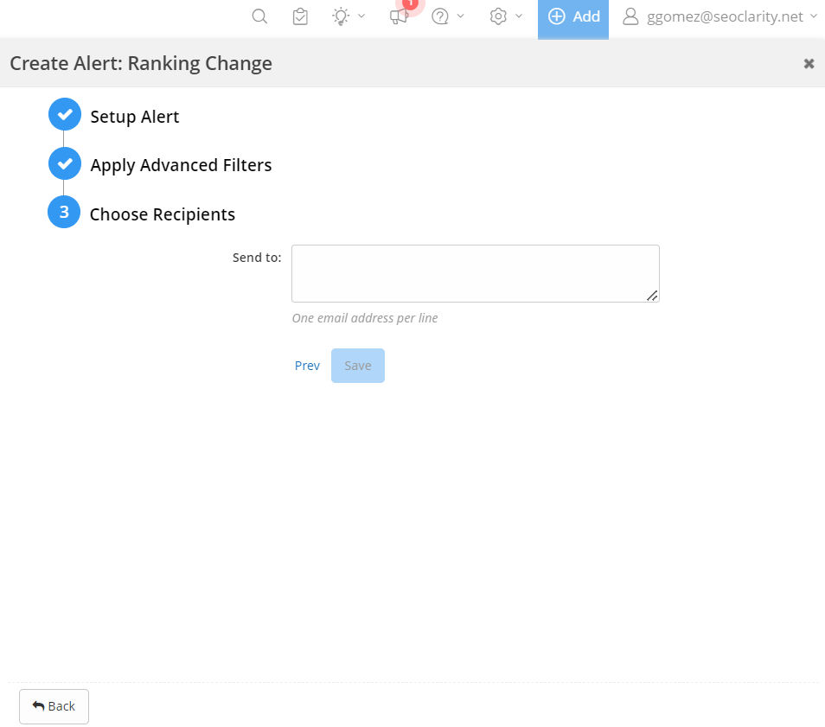The height and width of the screenshot is (727, 825).
Task: Select the Choose Recipients step
Action: click(162, 214)
